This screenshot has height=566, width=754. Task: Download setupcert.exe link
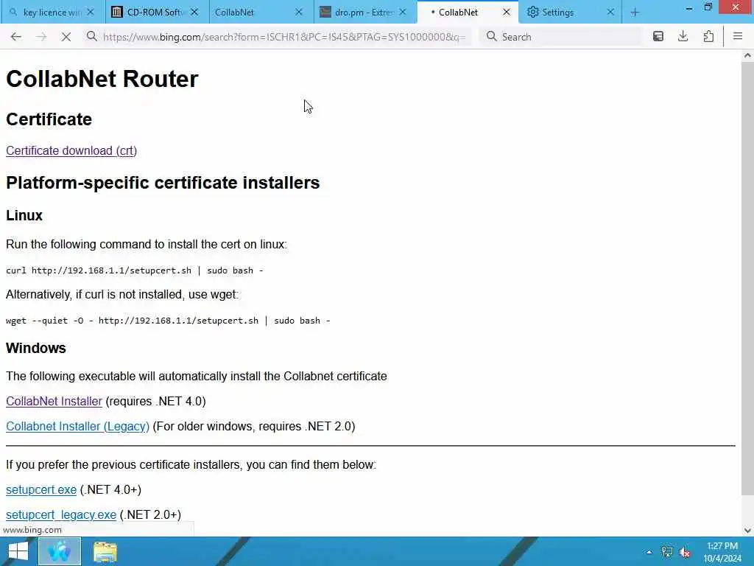point(41,489)
